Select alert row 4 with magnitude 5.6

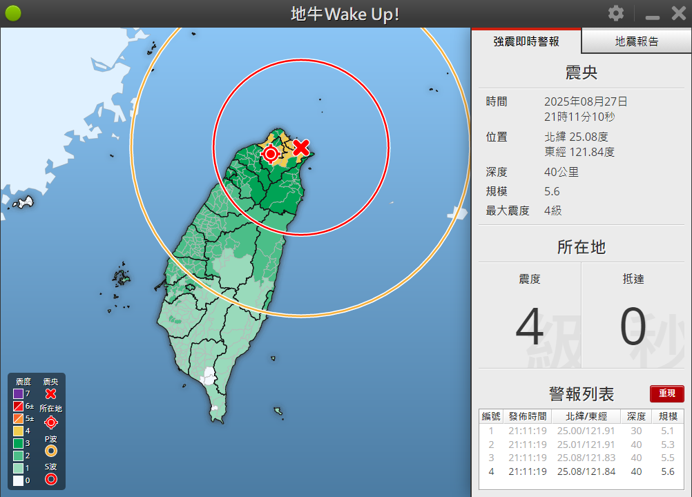coord(581,471)
